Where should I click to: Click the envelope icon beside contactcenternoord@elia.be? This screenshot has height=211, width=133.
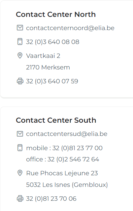pyautogui.click(x=20, y=28)
